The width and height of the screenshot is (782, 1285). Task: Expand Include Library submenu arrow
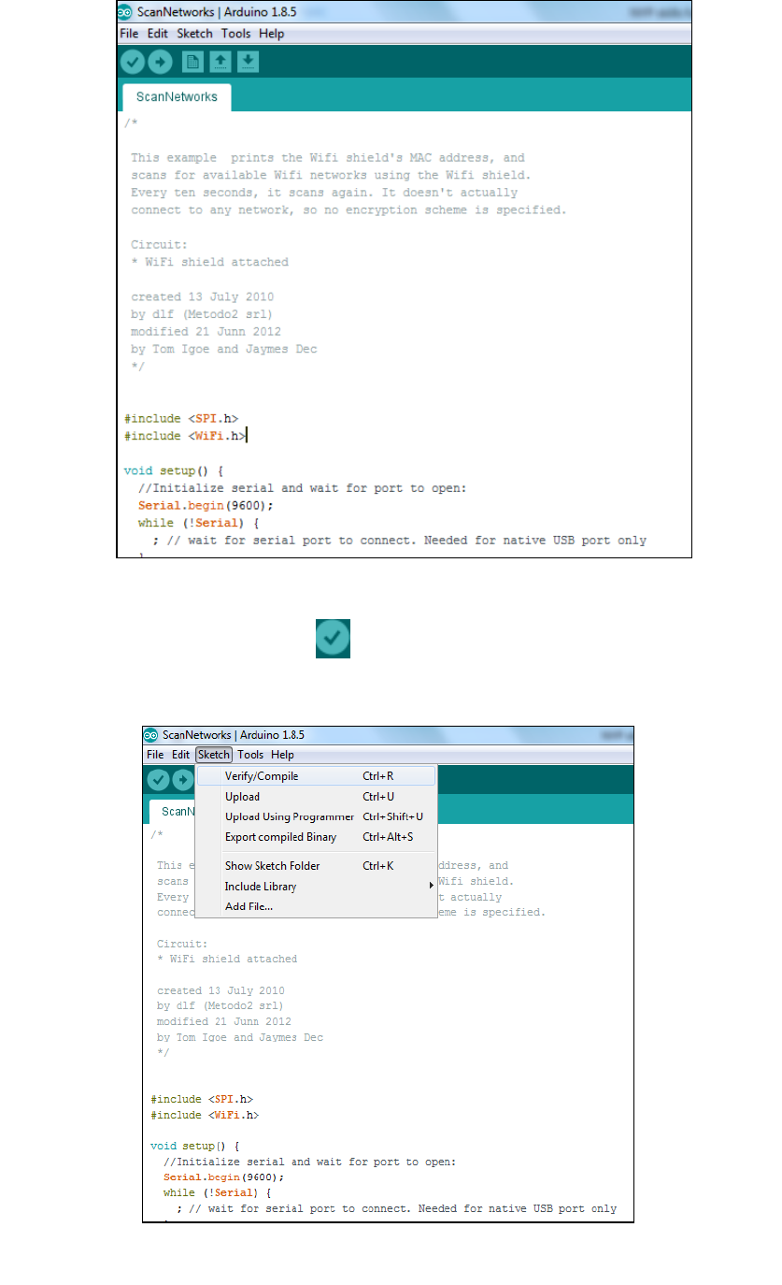coord(431,887)
